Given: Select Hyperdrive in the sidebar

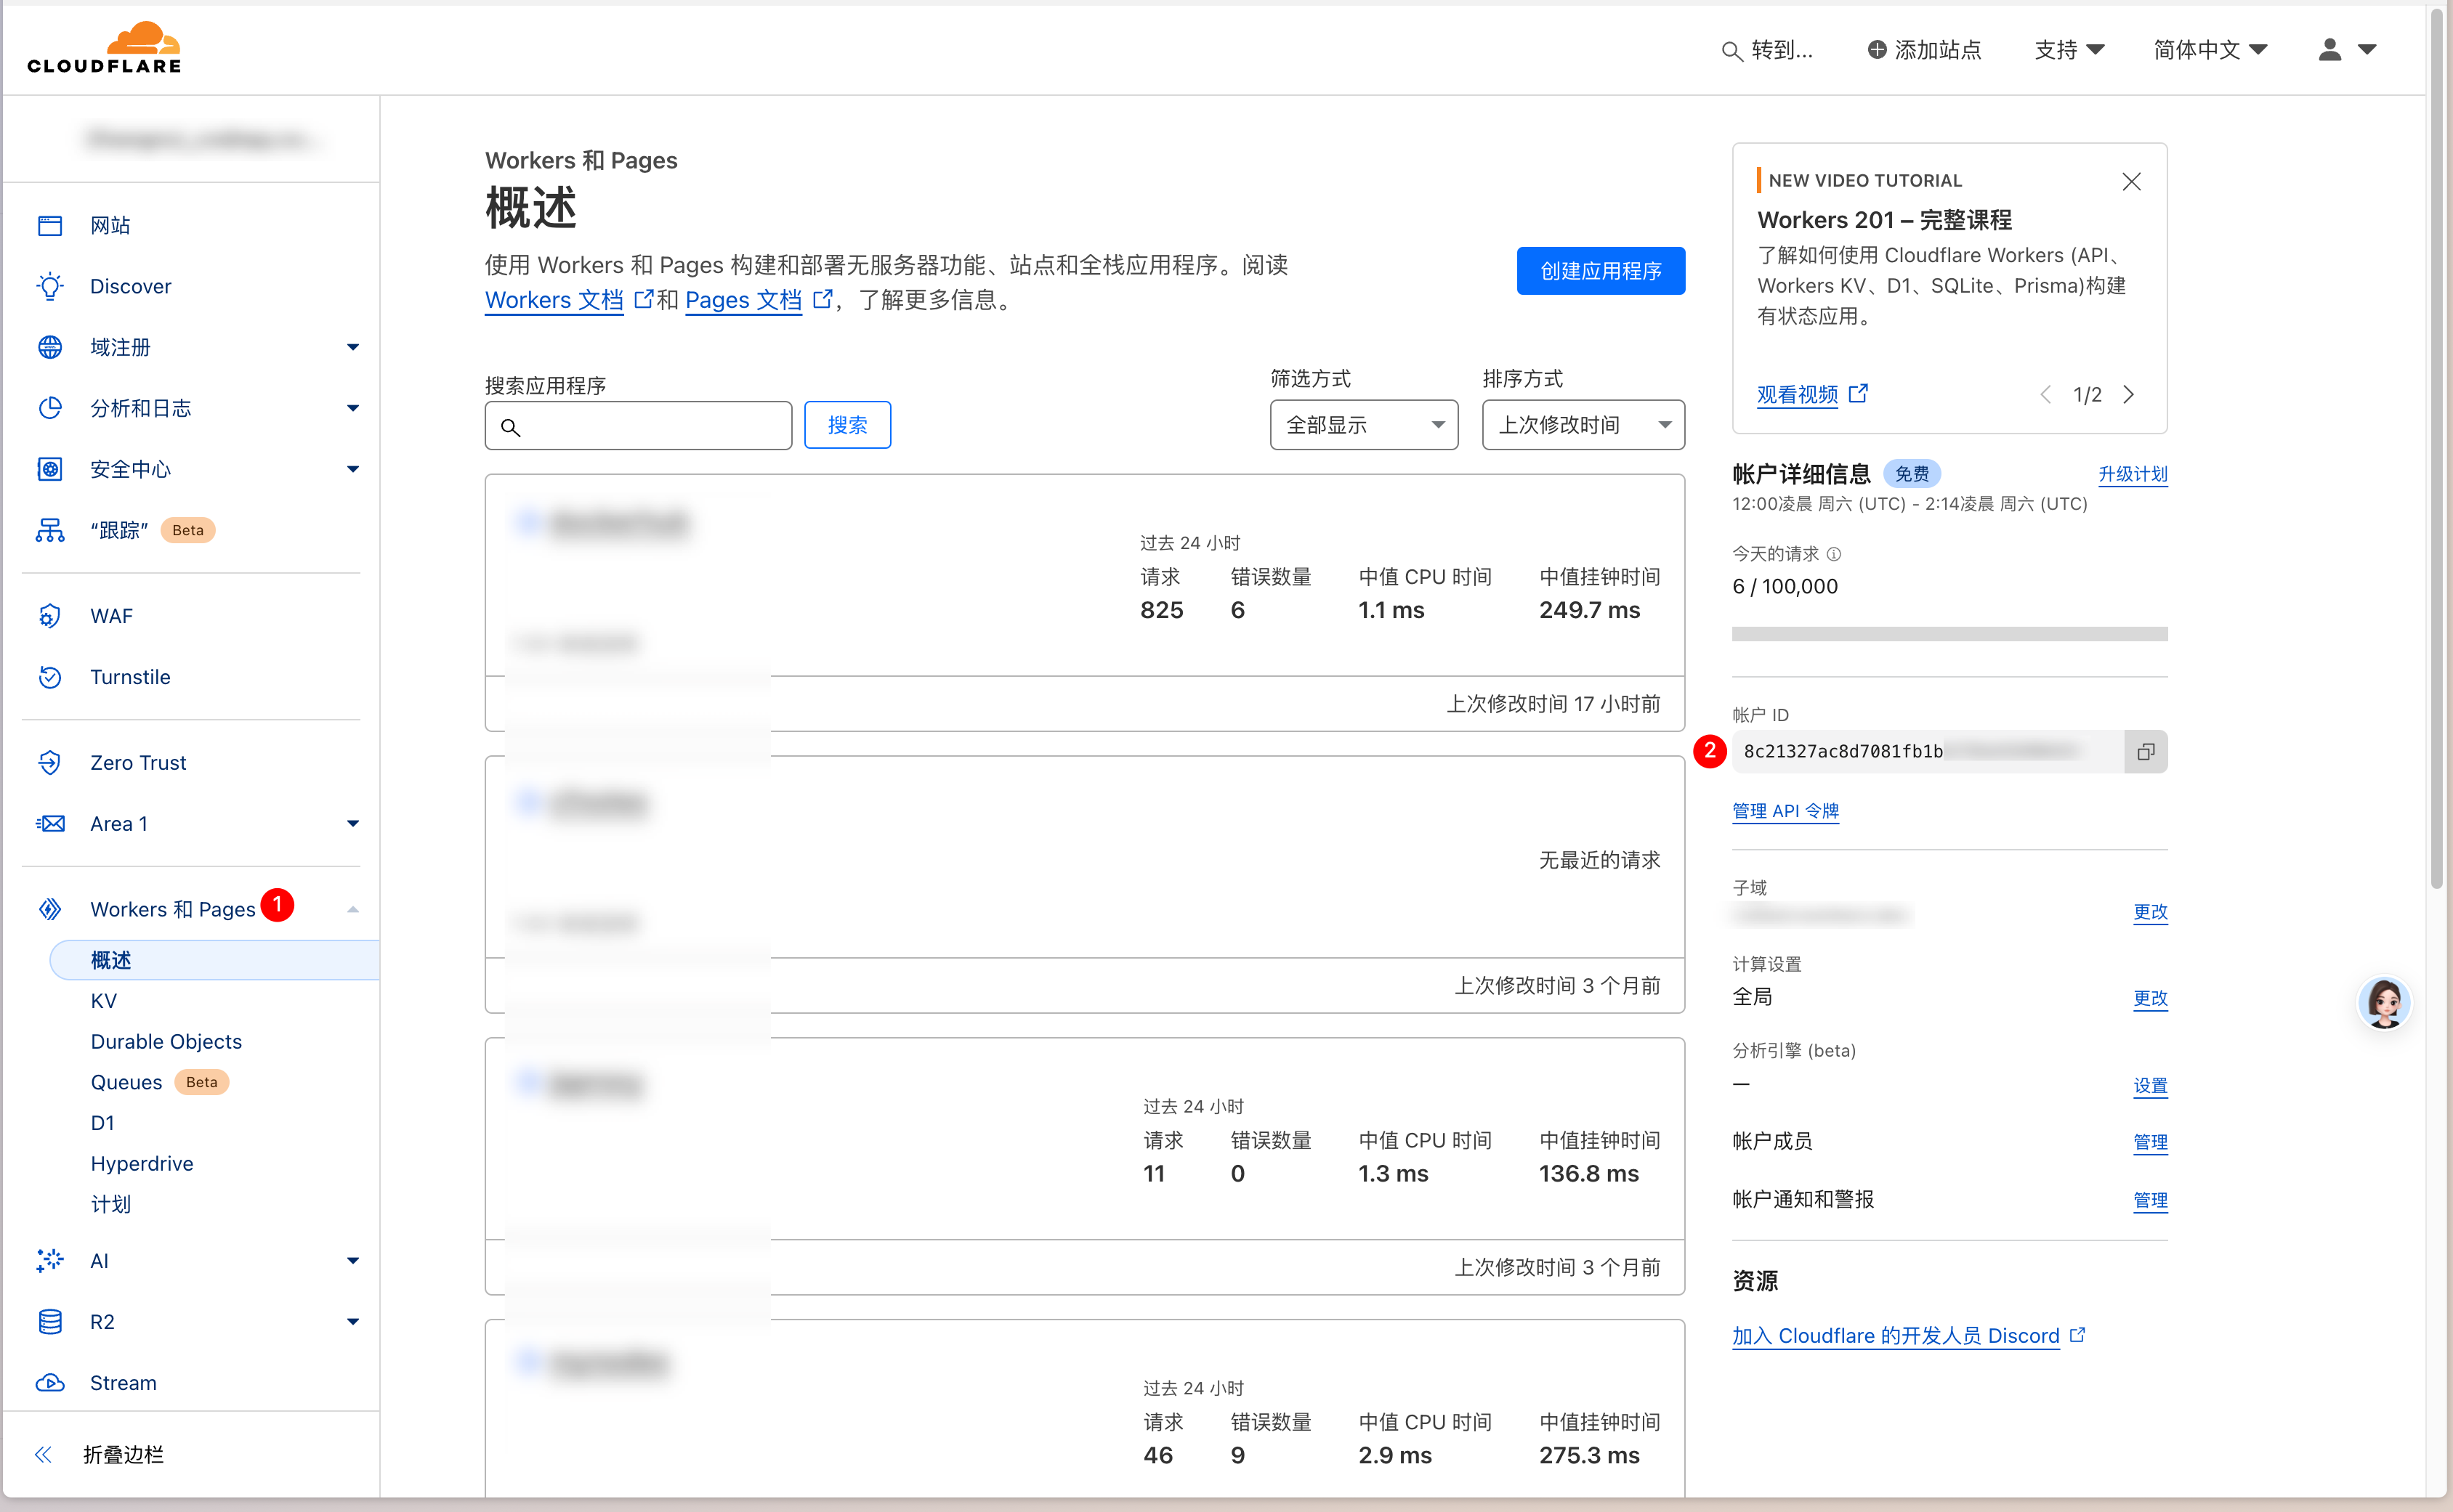Looking at the screenshot, I should pos(142,1164).
